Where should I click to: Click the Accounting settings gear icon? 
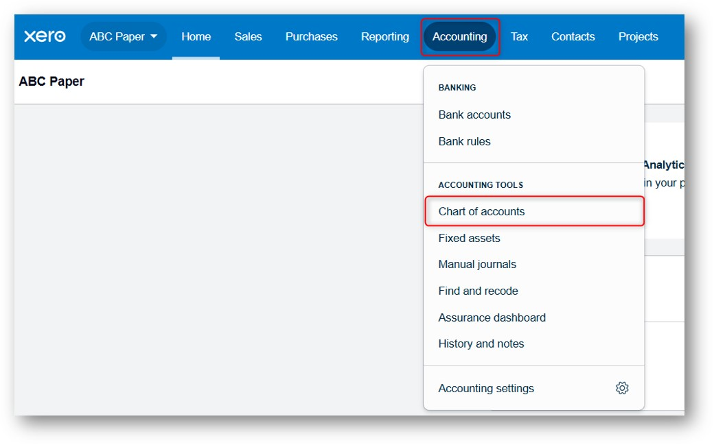pos(622,388)
